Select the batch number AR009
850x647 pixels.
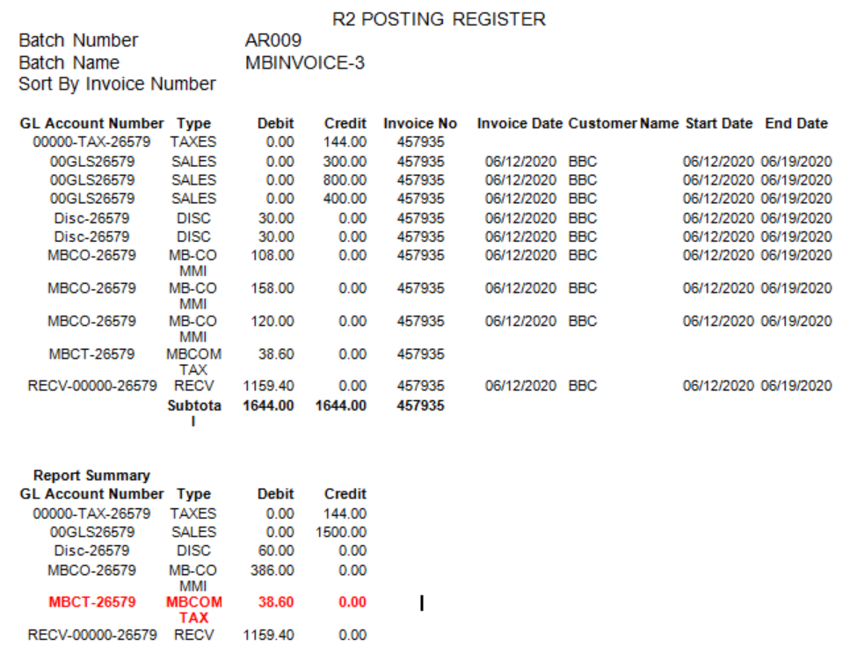(x=271, y=40)
